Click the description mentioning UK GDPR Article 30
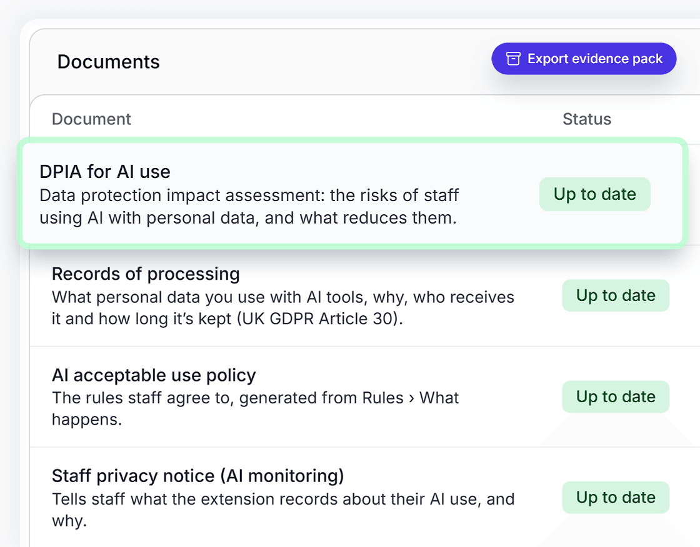700x547 pixels. (283, 308)
